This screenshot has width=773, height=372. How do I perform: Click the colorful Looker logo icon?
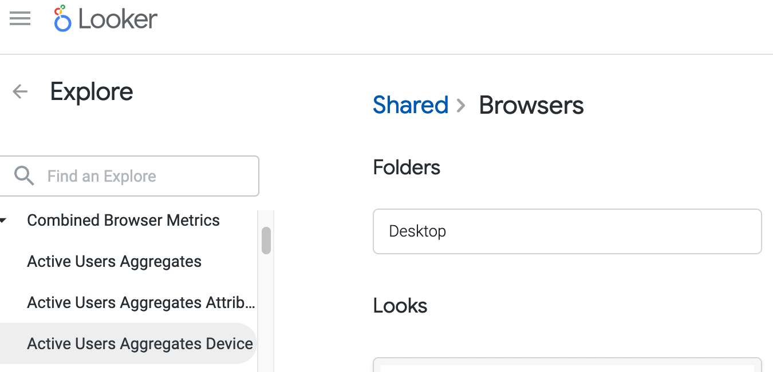(x=62, y=18)
